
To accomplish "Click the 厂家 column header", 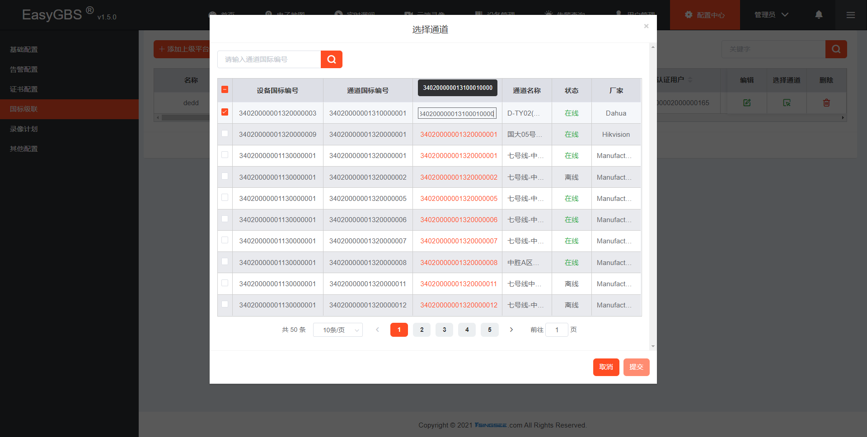I will click(x=616, y=90).
